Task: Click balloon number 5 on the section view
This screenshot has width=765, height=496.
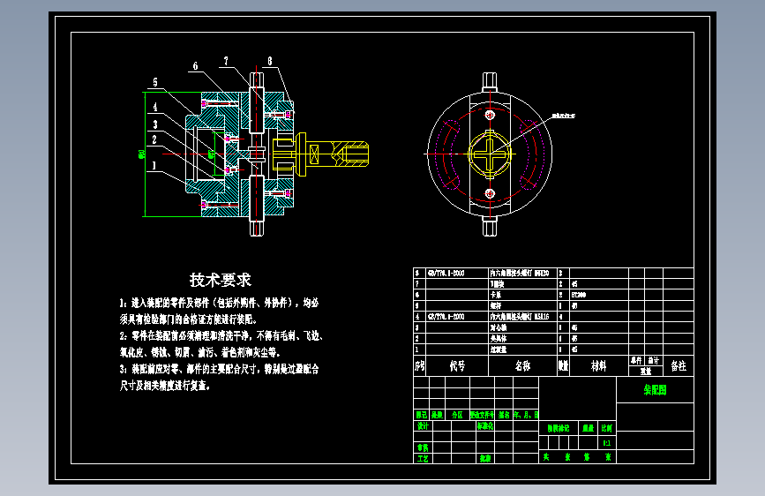Action: [155, 82]
